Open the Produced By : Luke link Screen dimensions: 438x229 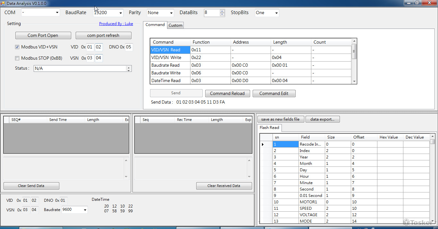tap(116, 24)
